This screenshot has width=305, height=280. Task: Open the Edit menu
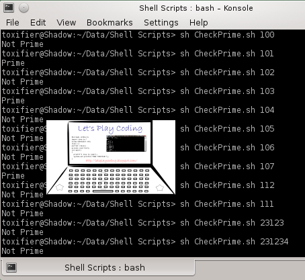point(38,23)
